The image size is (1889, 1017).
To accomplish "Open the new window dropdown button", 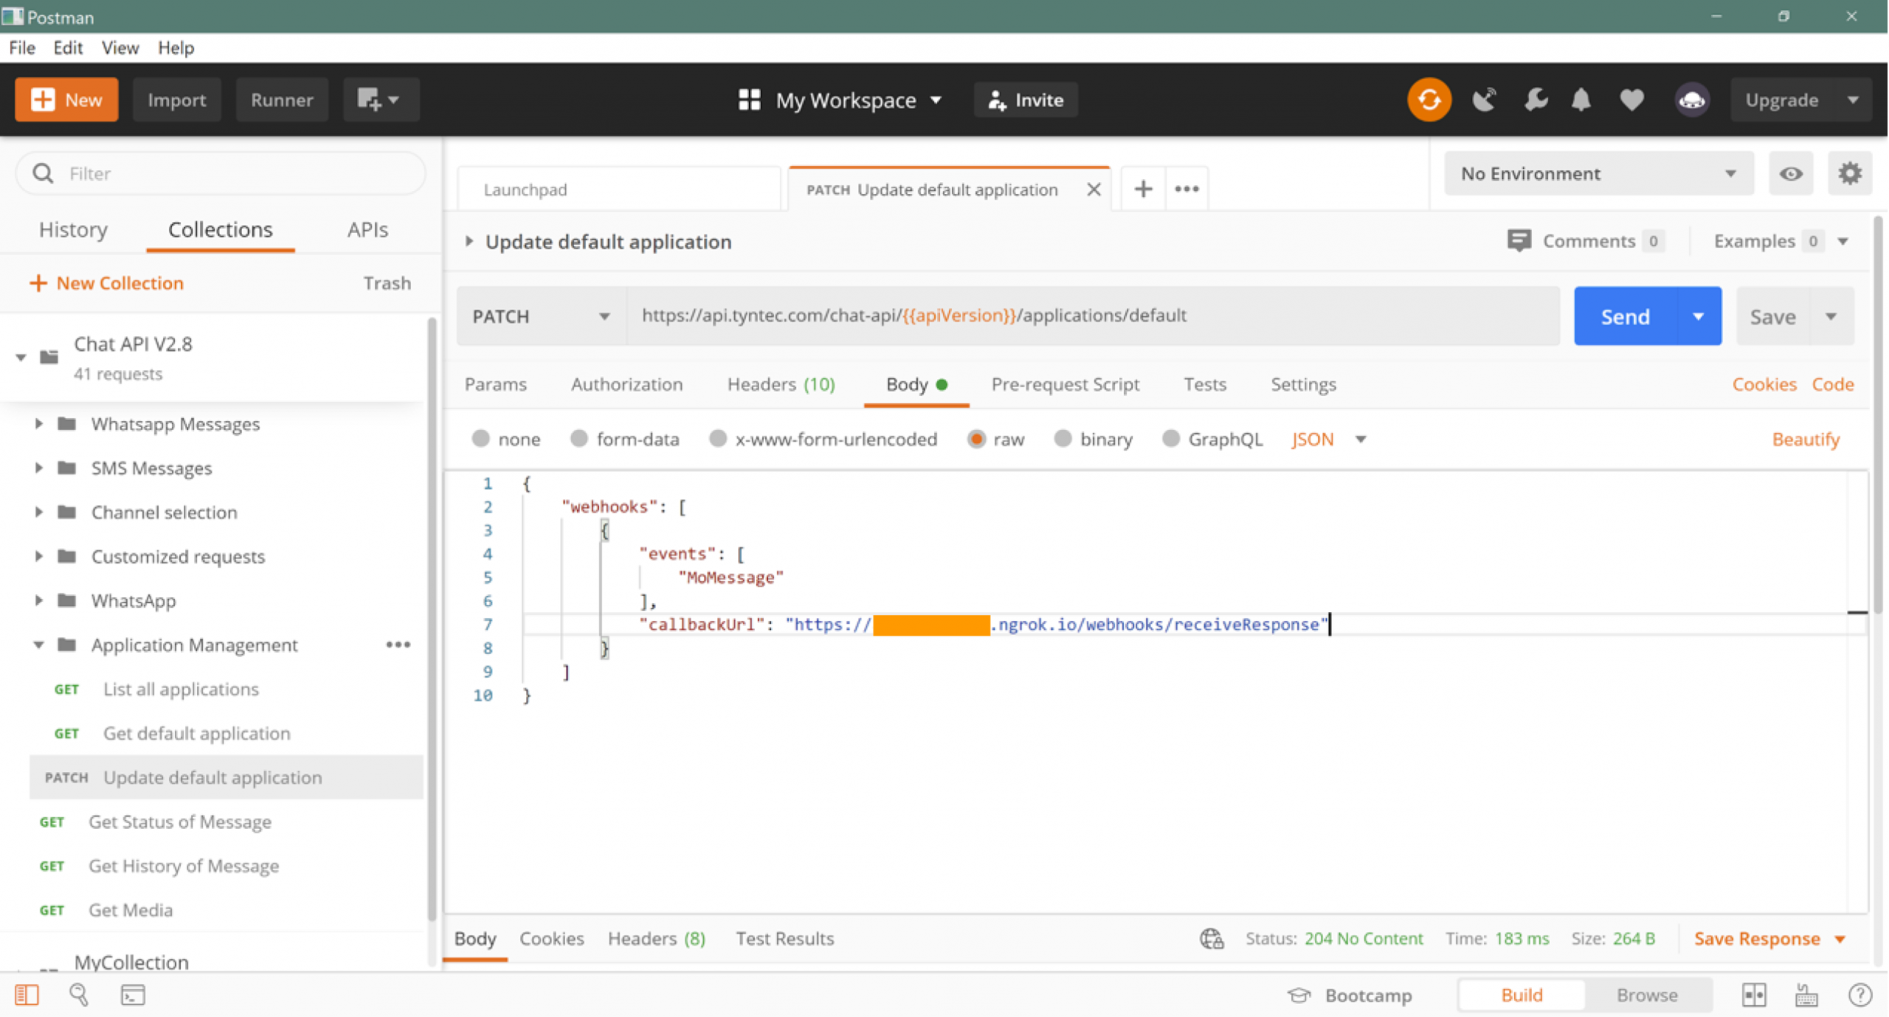I will pos(381,100).
